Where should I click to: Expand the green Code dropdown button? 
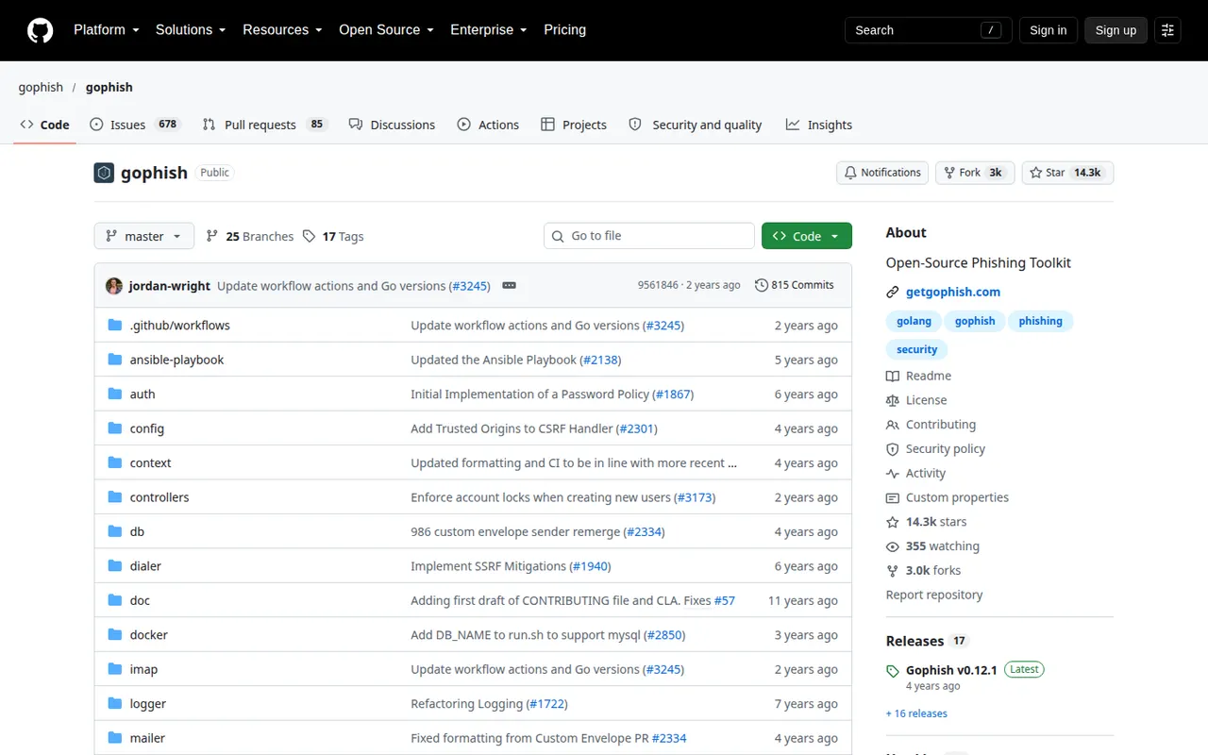point(807,236)
